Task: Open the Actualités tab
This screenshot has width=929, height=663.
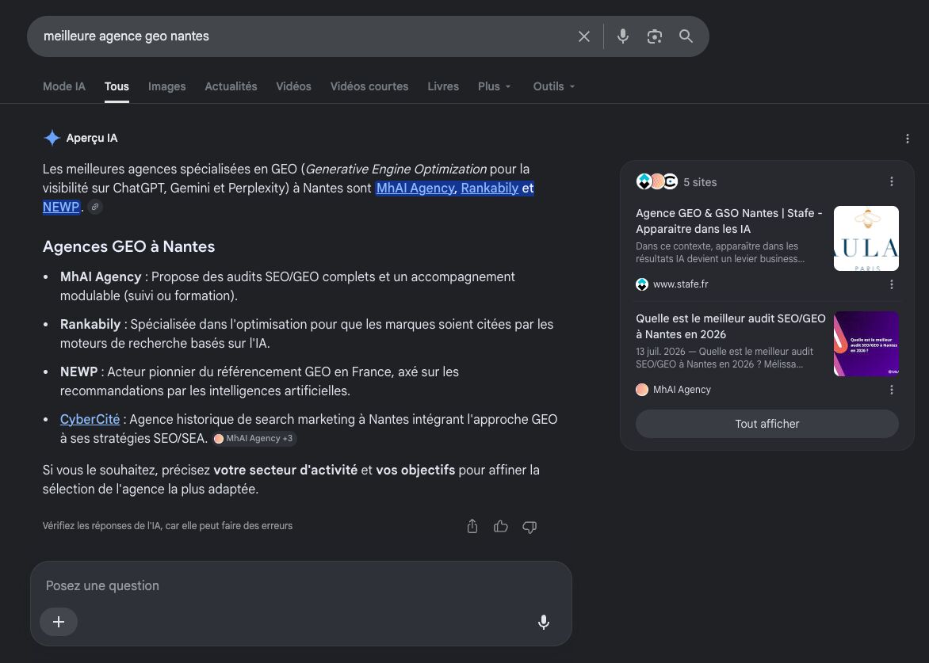Action: pos(231,86)
